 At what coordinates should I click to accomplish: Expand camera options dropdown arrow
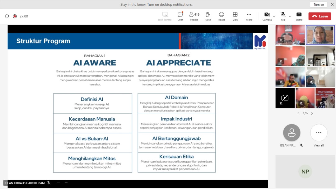click(274, 17)
